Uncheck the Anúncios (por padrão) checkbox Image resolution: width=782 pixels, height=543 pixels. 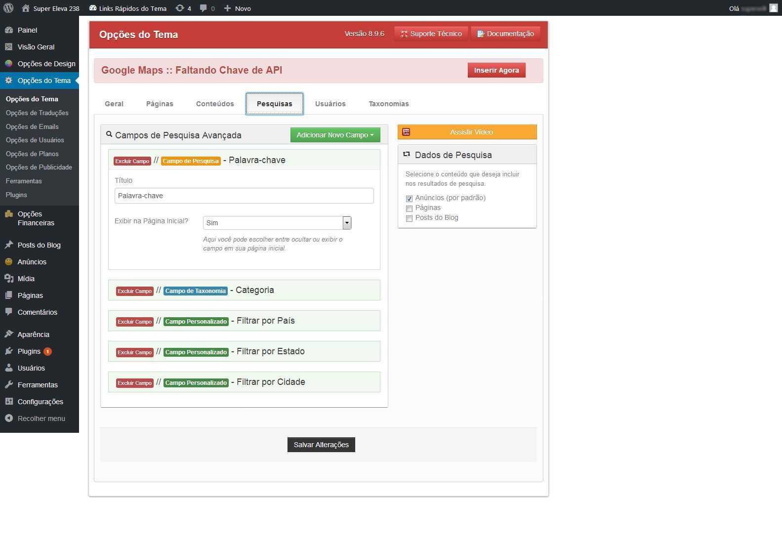[x=409, y=199]
